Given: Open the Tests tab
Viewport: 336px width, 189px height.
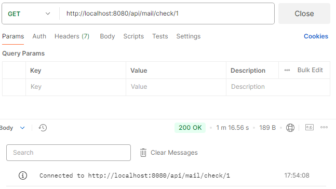Looking at the screenshot, I should (x=160, y=36).
